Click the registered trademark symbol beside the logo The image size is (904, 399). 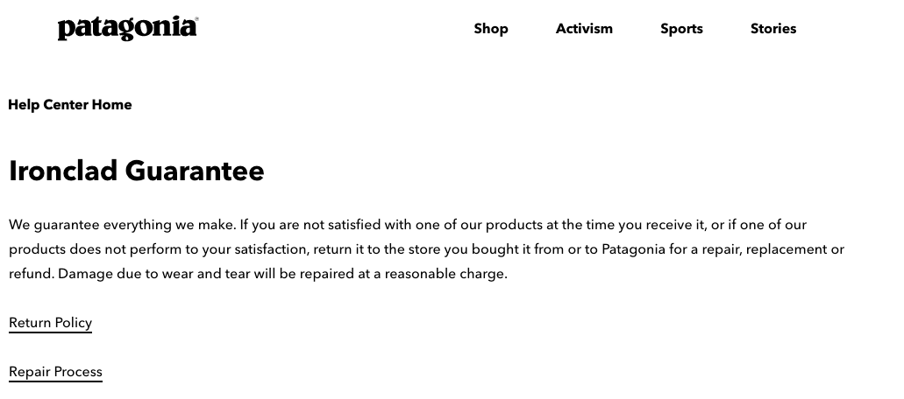[x=196, y=19]
